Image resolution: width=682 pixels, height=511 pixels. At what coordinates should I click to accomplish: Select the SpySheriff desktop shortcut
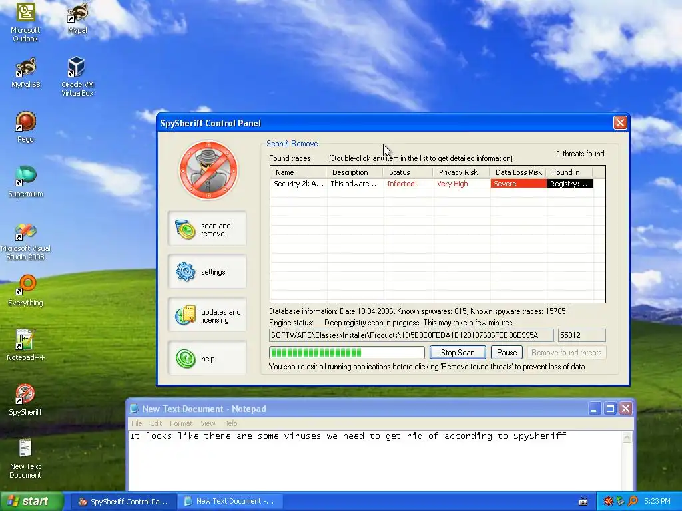click(25, 400)
